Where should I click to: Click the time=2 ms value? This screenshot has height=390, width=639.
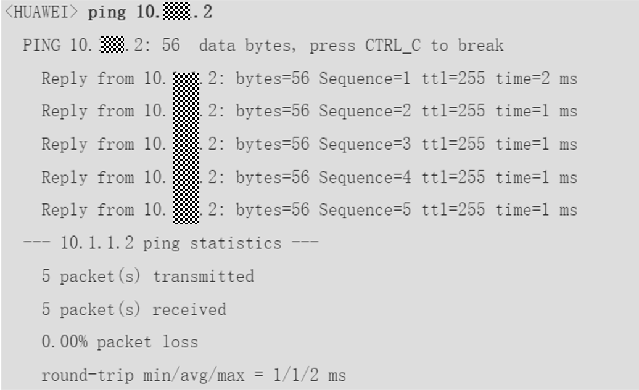pyautogui.click(x=537, y=78)
